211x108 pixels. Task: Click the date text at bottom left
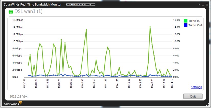tap(19, 96)
